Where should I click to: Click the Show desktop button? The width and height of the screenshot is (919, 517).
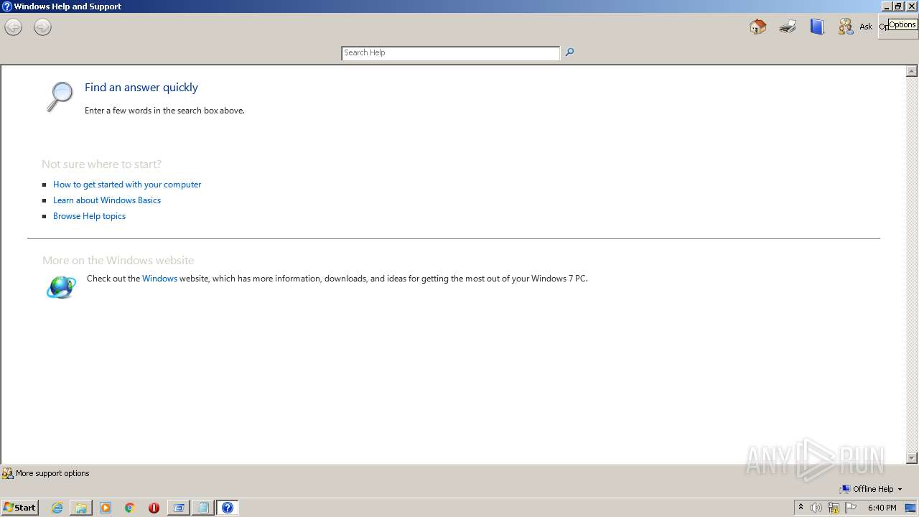(x=910, y=508)
